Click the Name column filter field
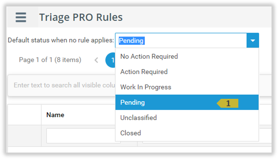278x159 pixels. [x=80, y=136]
